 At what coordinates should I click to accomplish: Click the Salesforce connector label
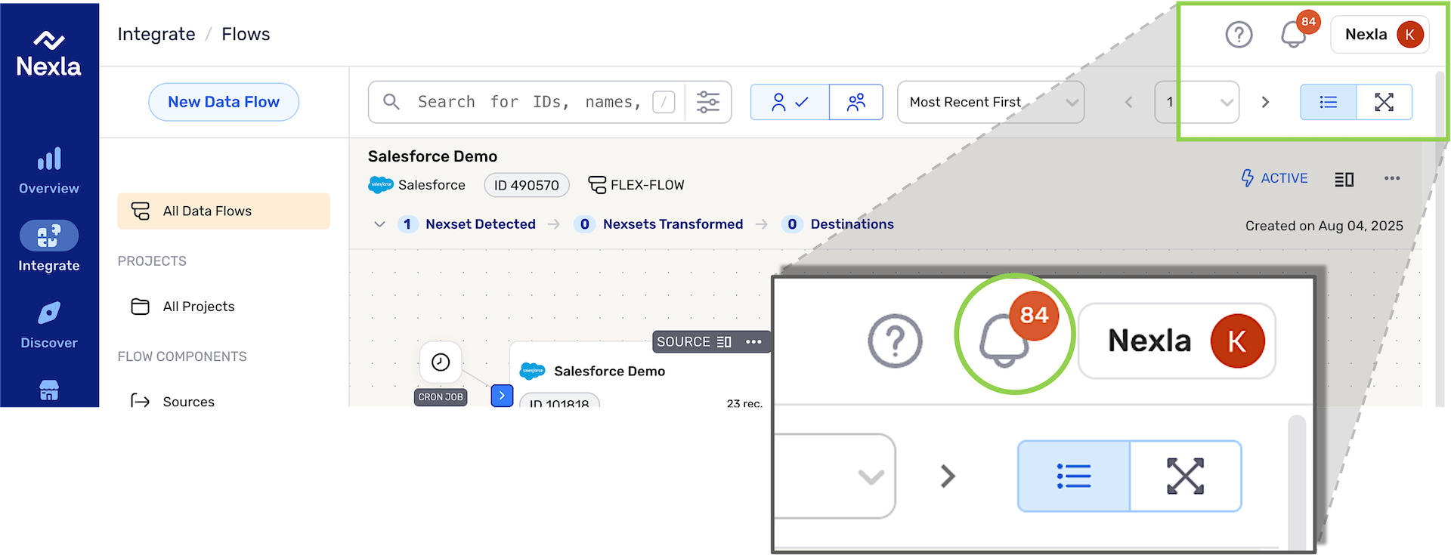(x=417, y=185)
